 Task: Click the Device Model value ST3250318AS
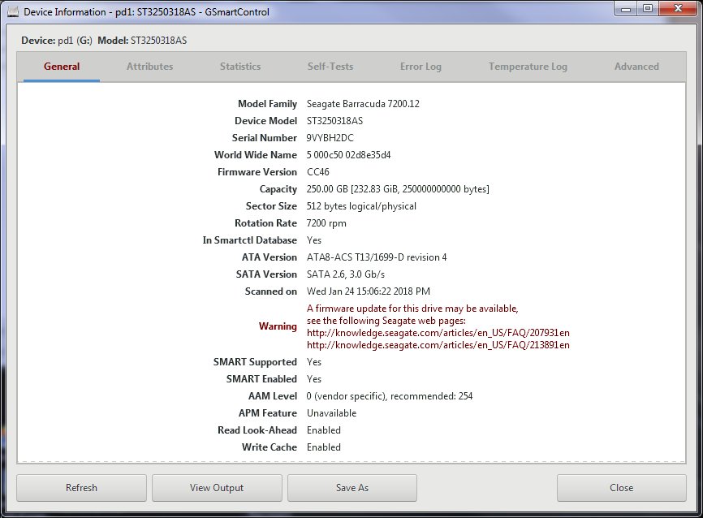(x=335, y=121)
